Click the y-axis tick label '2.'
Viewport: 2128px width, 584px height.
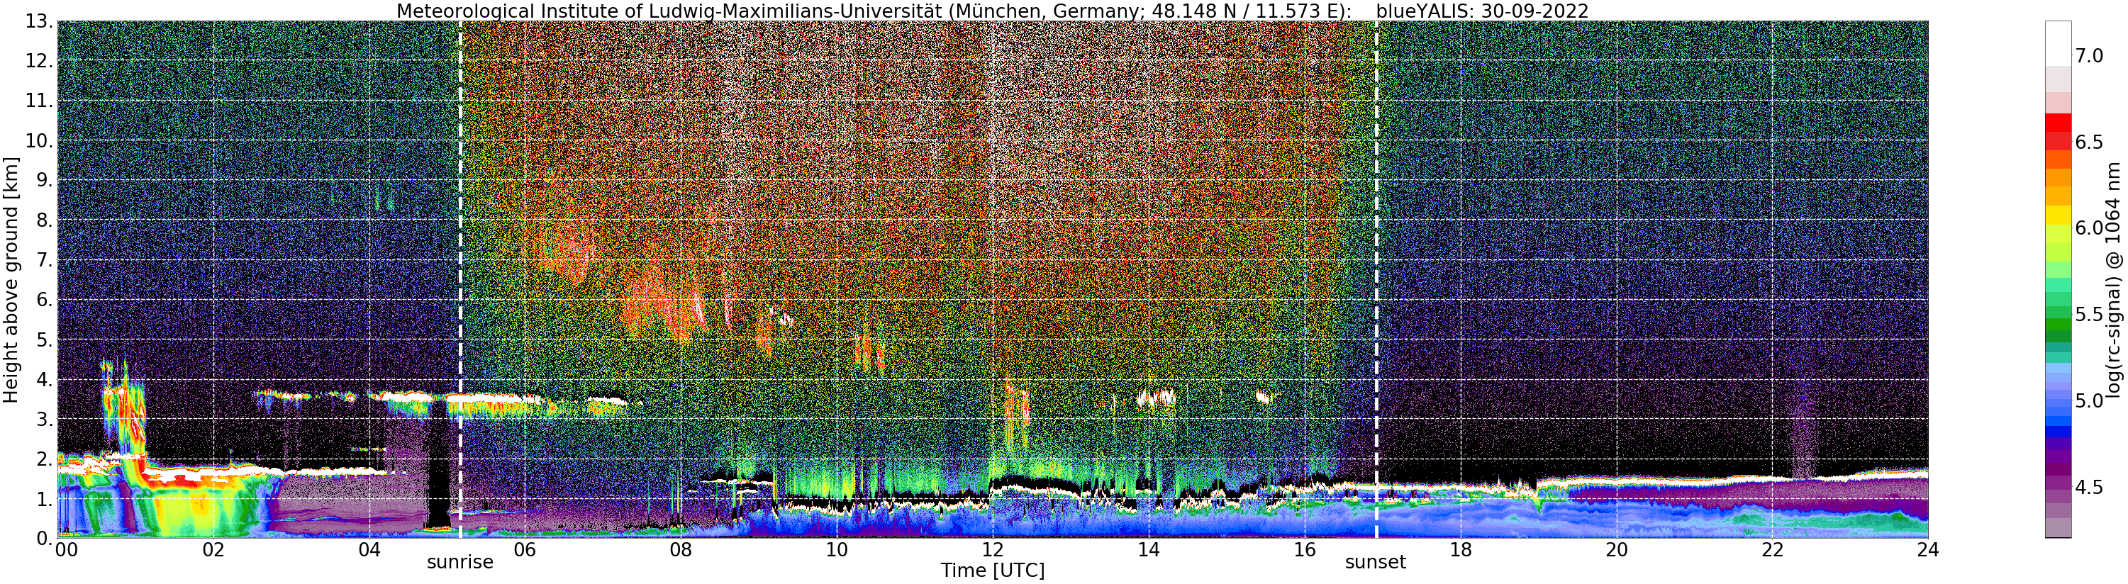click(x=45, y=459)
